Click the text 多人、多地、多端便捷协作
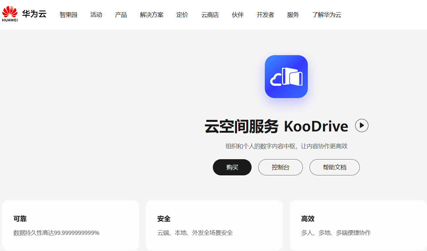Image resolution: width=427 pixels, height=251 pixels. (x=336, y=233)
